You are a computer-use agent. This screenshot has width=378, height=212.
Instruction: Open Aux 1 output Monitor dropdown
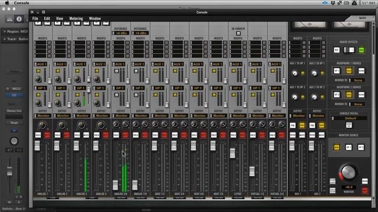click(298, 115)
